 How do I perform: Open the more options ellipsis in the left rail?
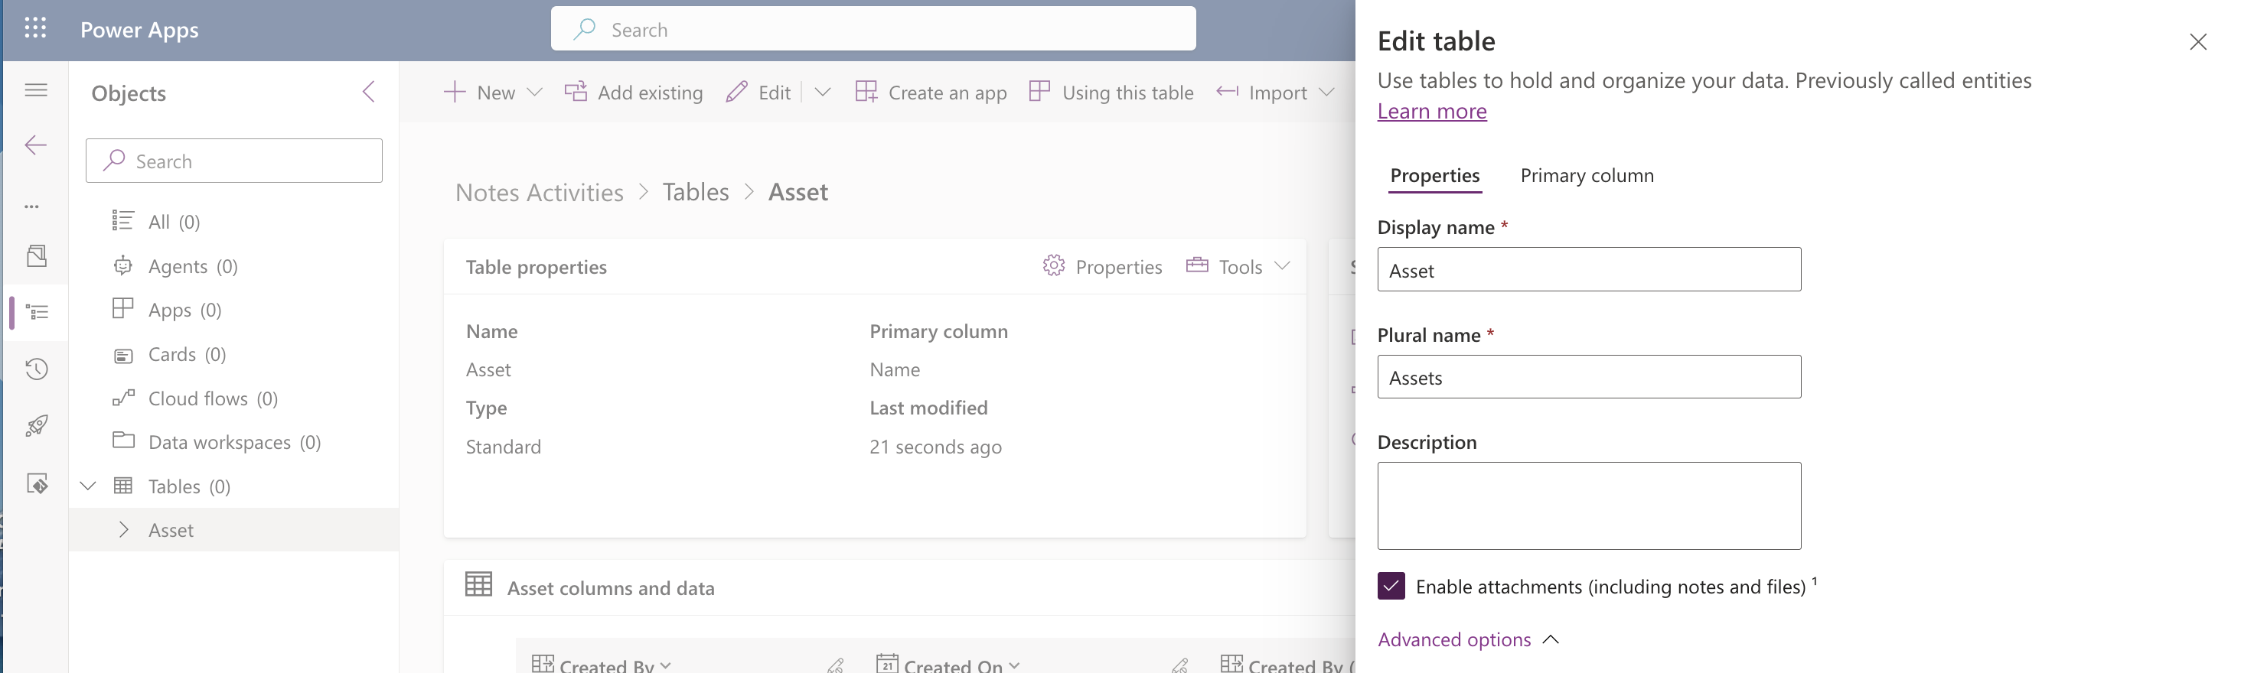[32, 207]
